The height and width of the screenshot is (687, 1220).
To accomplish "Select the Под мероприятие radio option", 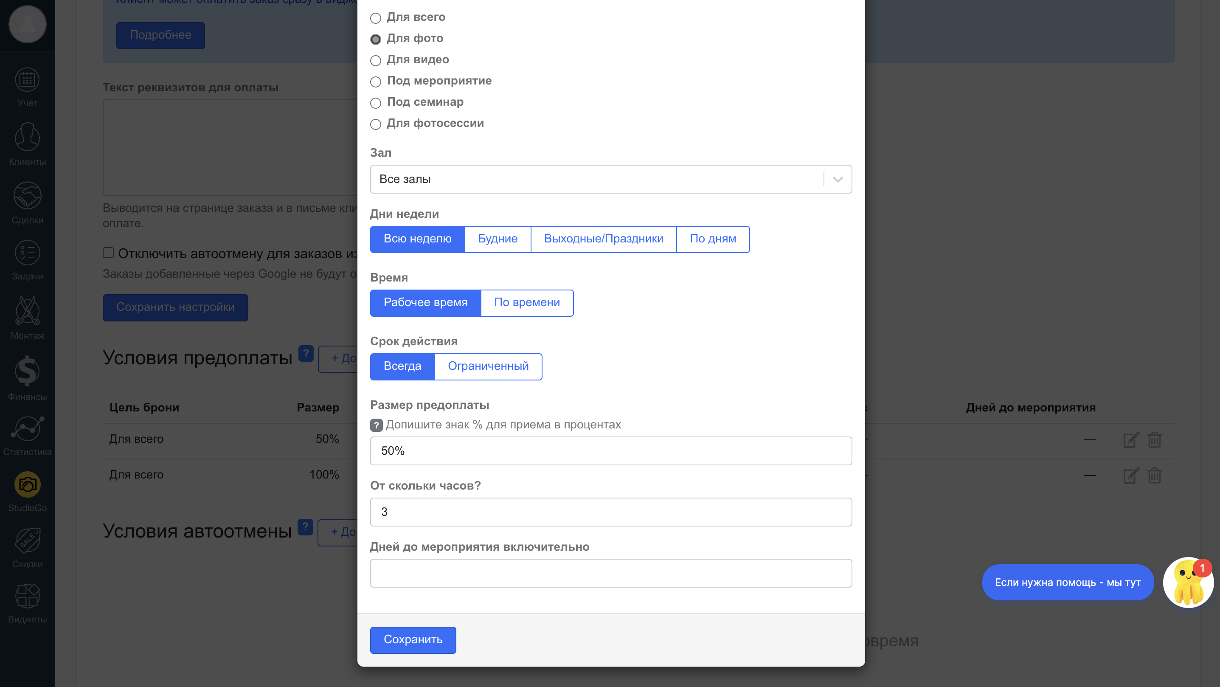I will (x=376, y=82).
